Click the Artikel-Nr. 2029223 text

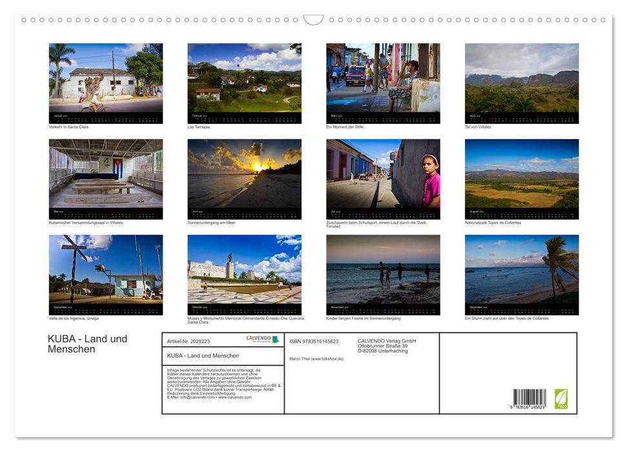[x=188, y=341]
